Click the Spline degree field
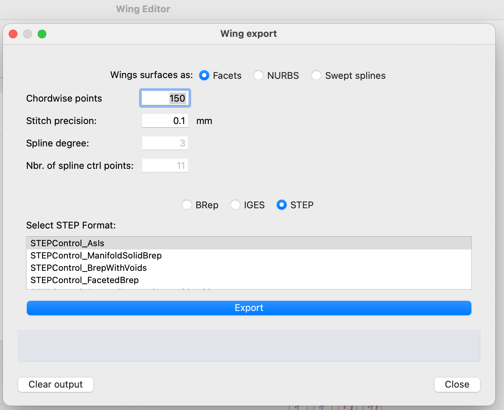Viewport: 504px width, 410px height. coord(165,143)
